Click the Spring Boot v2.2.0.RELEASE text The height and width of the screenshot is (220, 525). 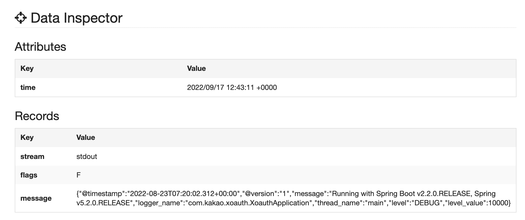(424, 194)
